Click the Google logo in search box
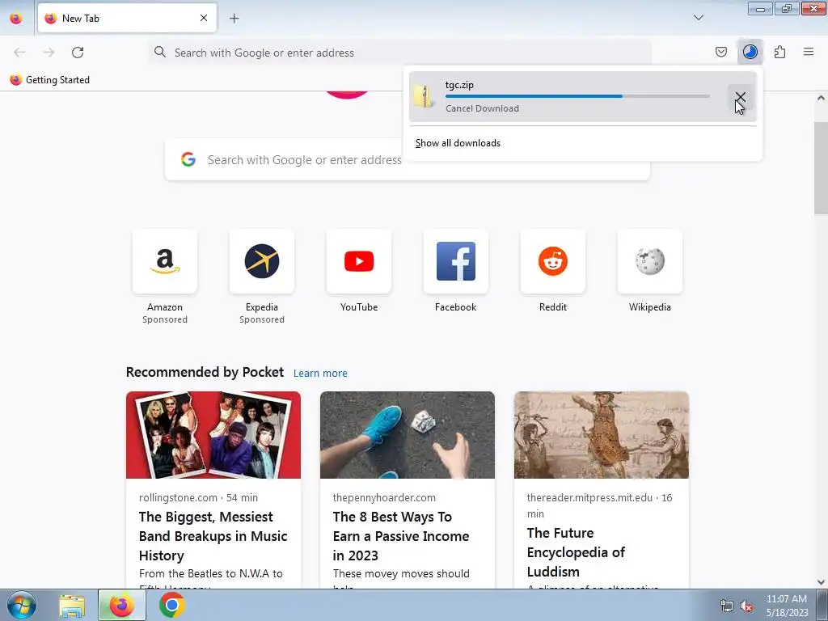 click(188, 159)
